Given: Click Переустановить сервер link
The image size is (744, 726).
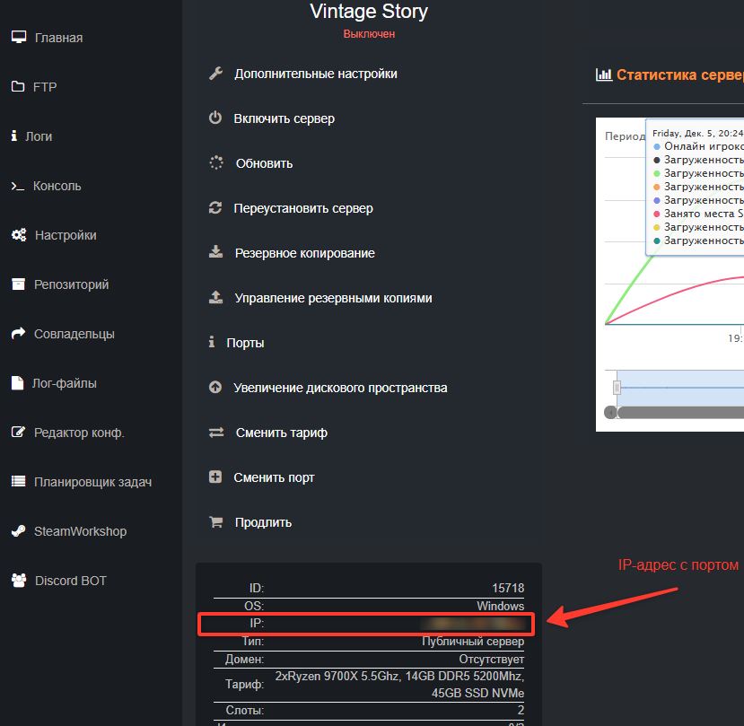Looking at the screenshot, I should [303, 208].
